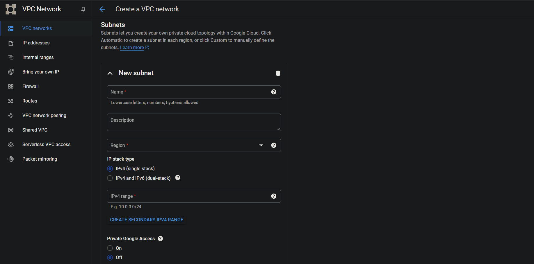The image size is (534, 264).
Task: Open Shared VPC page
Action: (46, 130)
